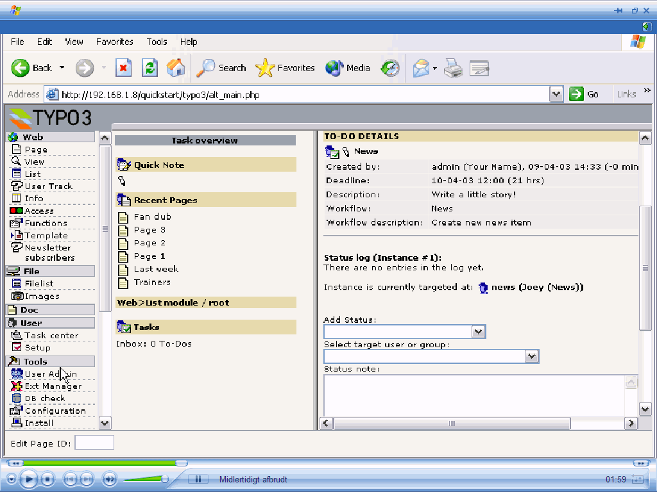Click the Web>List module / root link

(x=173, y=302)
